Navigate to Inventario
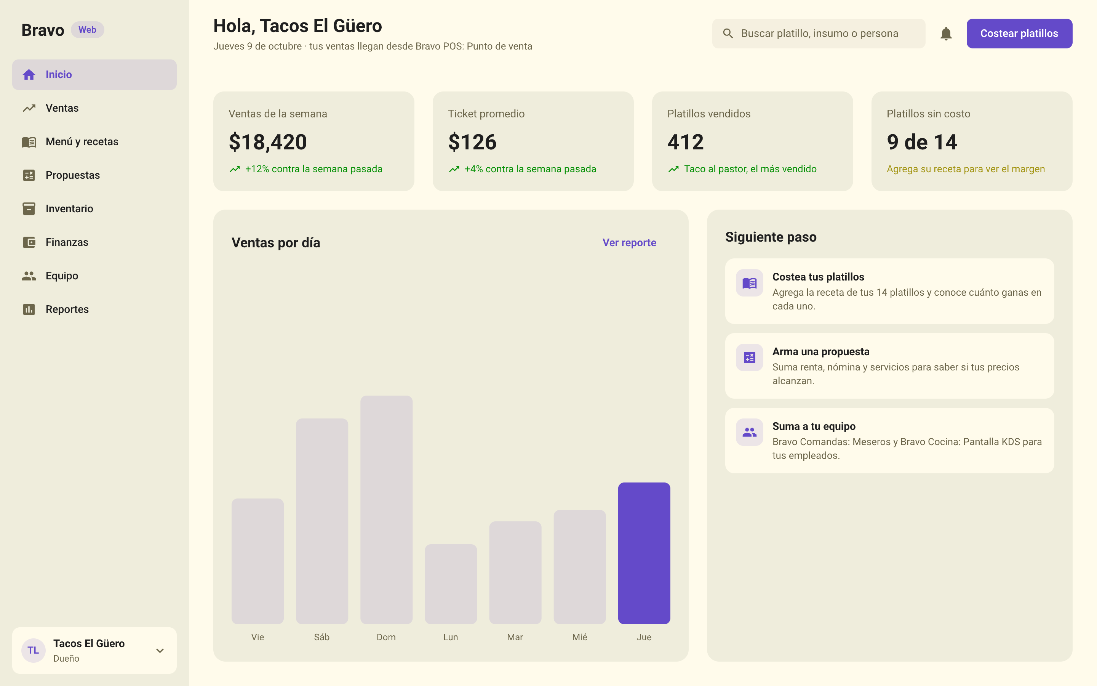 click(94, 209)
